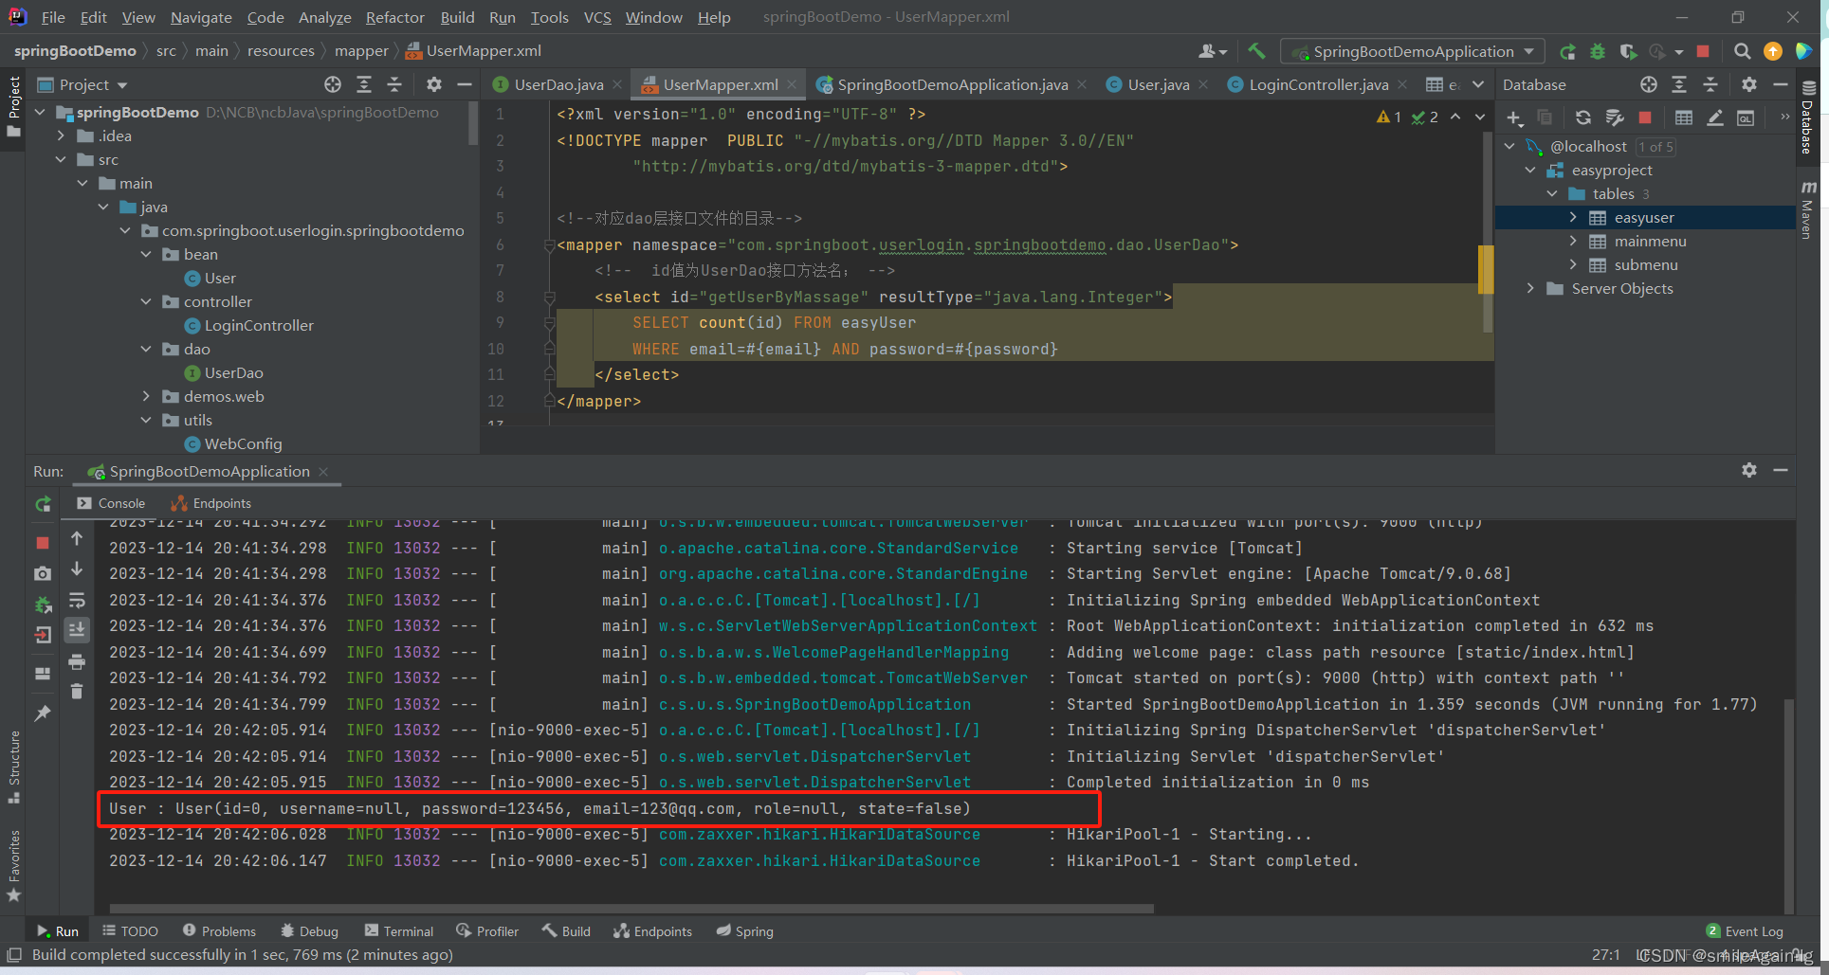
Task: Open Search Everywhere magnifier icon
Action: [1742, 51]
